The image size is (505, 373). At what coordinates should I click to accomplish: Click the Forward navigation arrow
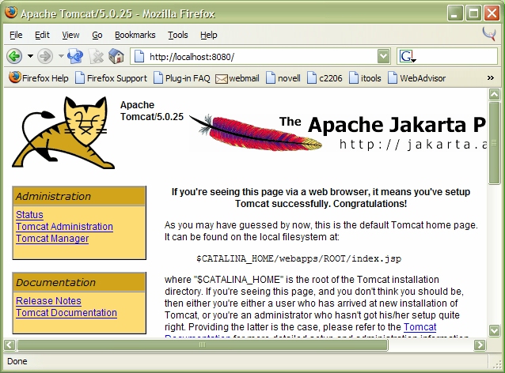tap(45, 57)
